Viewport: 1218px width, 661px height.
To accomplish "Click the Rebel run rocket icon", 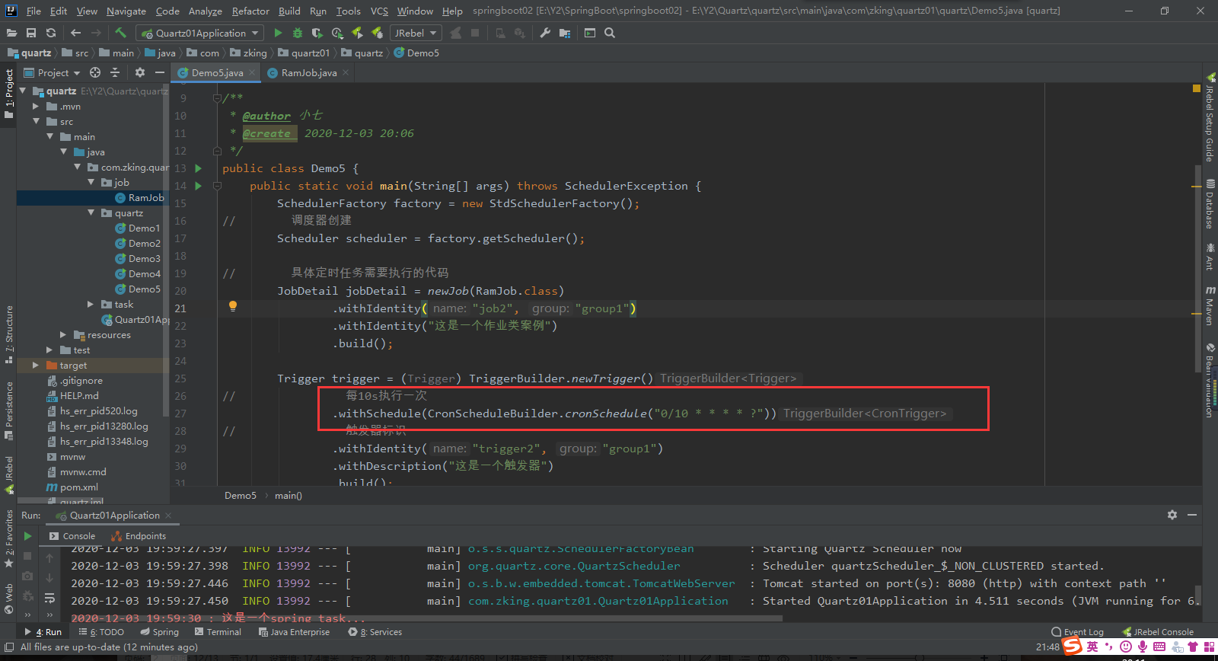I will click(x=357, y=33).
